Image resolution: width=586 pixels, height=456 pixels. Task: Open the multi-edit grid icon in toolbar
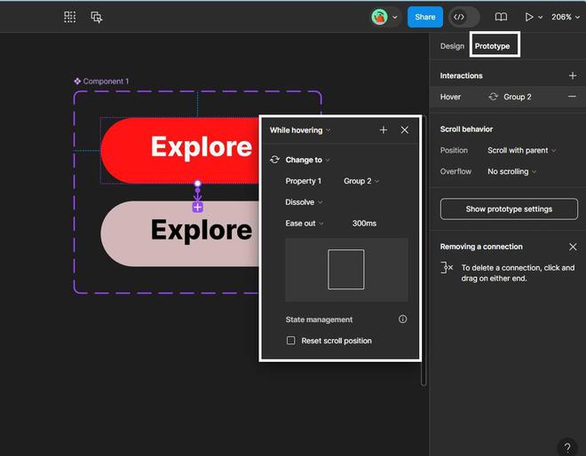pos(70,17)
